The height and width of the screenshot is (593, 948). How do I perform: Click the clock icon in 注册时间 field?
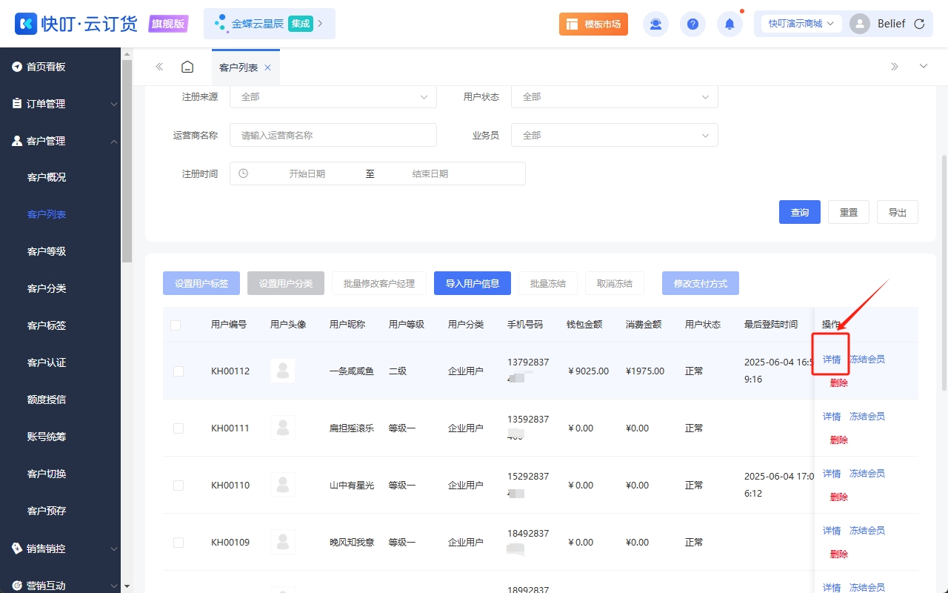click(x=243, y=173)
